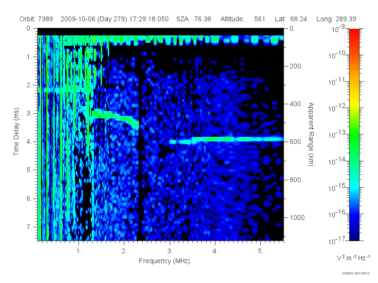Click the 10^-9 colorbar scale label
Image resolution: width=378 pixels, height=283 pixels.
[x=338, y=29]
